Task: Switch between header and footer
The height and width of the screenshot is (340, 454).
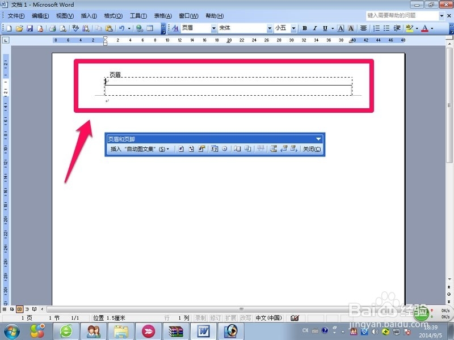Action: (x=274, y=149)
